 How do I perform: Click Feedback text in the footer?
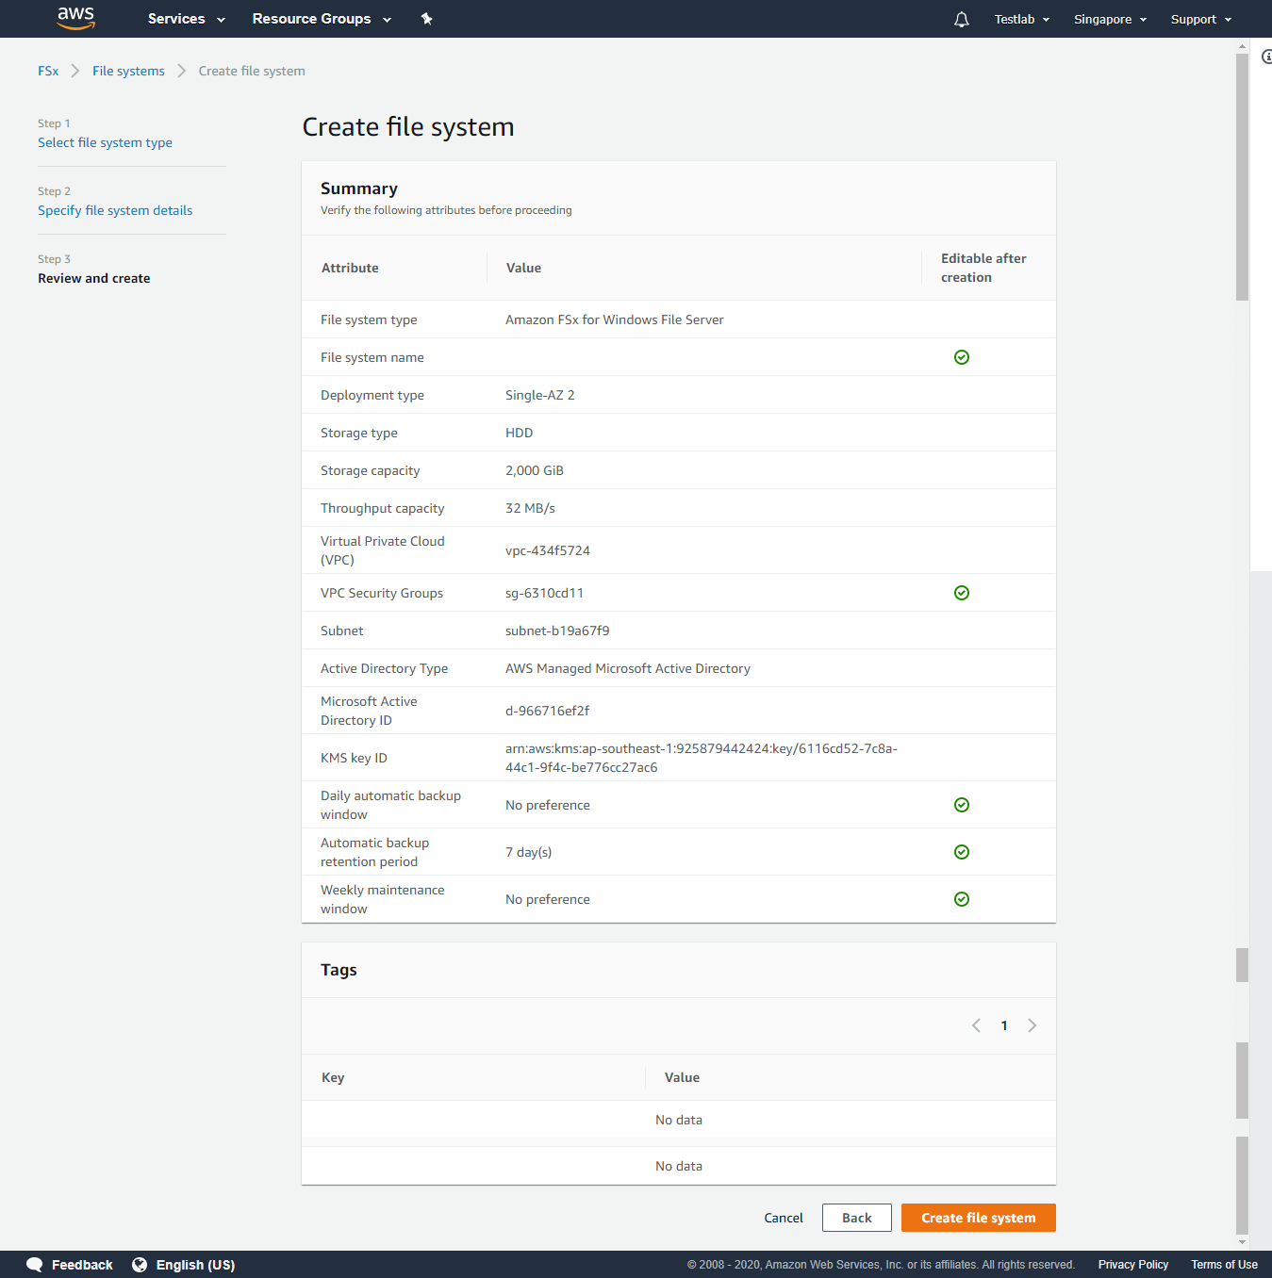click(x=82, y=1265)
